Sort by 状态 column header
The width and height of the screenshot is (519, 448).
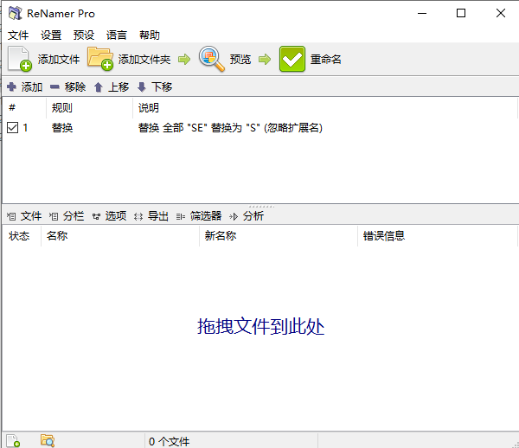point(22,236)
